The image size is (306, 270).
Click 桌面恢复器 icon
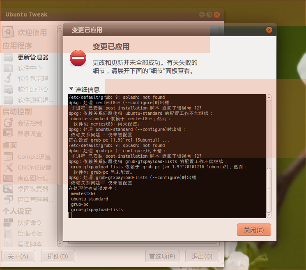click(8, 189)
